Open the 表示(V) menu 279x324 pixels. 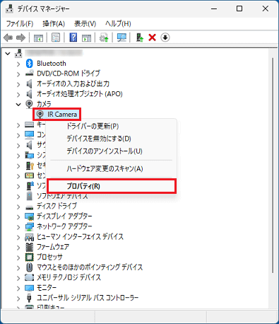pos(85,24)
